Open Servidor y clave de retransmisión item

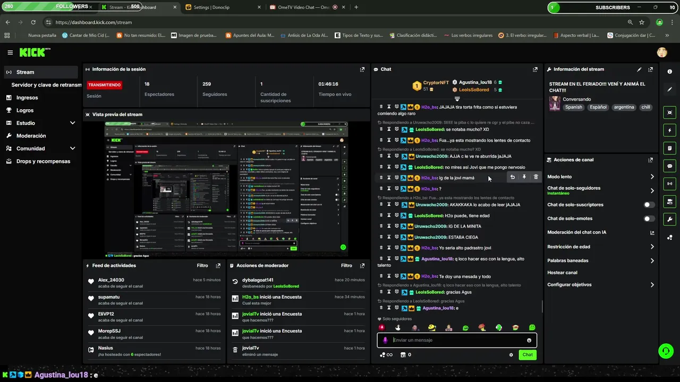[x=47, y=85]
